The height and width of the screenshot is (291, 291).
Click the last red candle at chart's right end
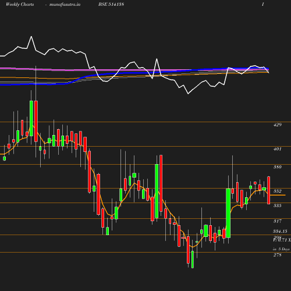tap(269, 190)
